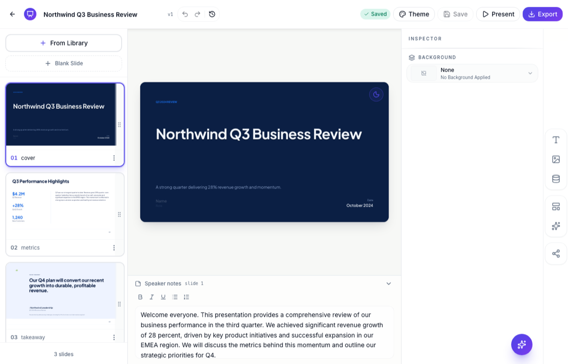Viewport: 568px width, 364px height.
Task: Click the back arrow icon
Action: click(x=12, y=14)
